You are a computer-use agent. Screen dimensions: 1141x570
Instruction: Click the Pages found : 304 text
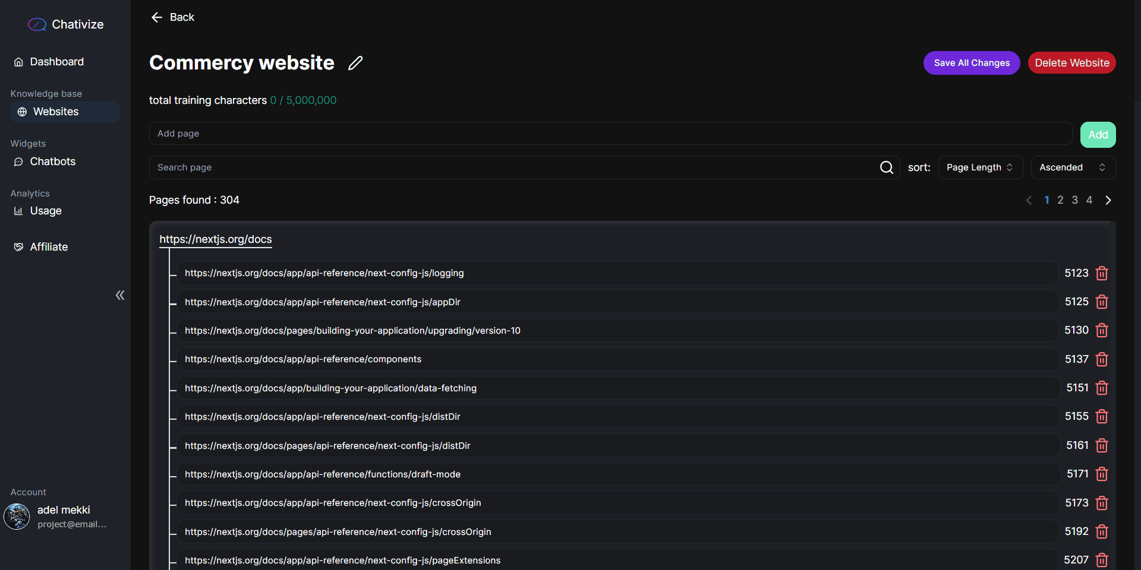194,200
